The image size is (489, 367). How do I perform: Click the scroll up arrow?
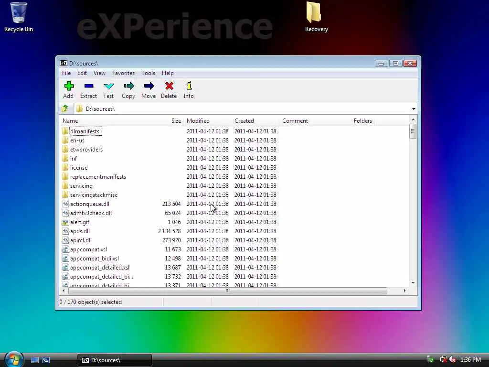click(413, 120)
